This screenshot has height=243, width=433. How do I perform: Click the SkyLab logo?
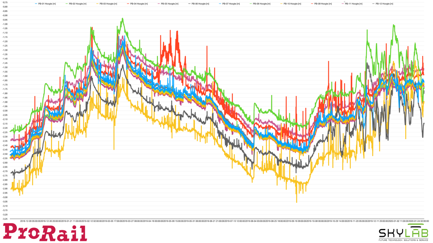click(x=403, y=233)
